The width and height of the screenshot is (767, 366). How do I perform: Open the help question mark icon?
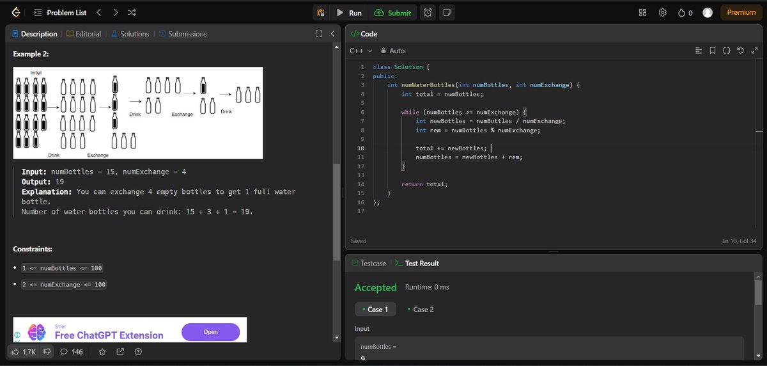click(x=138, y=352)
